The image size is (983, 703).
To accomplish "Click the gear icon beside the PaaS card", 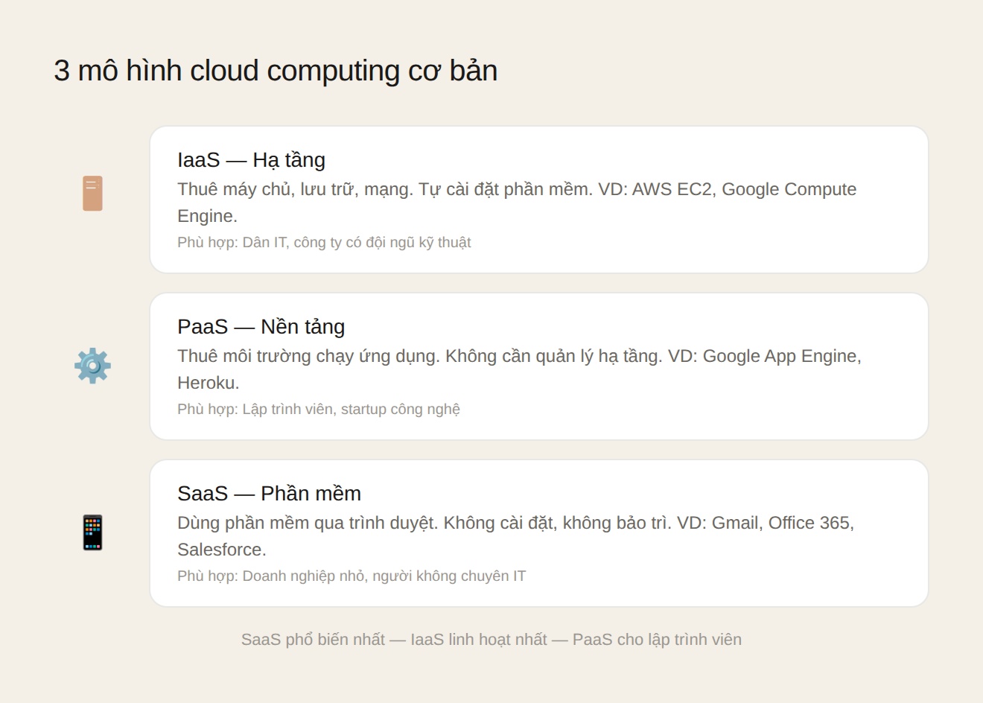I will click(x=92, y=366).
